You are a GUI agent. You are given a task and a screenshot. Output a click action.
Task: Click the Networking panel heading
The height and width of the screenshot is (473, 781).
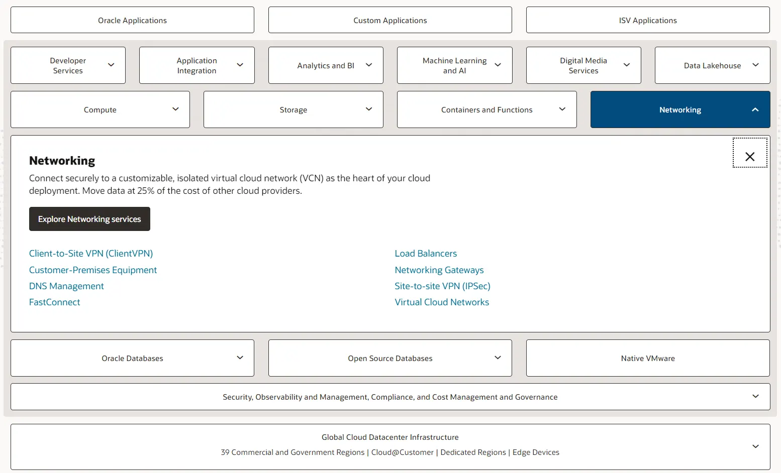point(62,161)
